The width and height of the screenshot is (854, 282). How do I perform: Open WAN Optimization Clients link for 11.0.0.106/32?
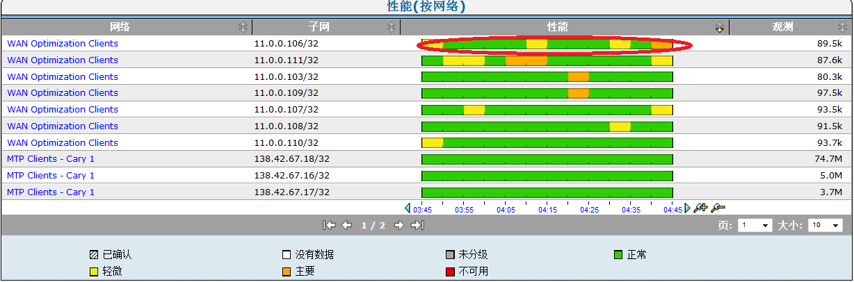[x=63, y=43]
